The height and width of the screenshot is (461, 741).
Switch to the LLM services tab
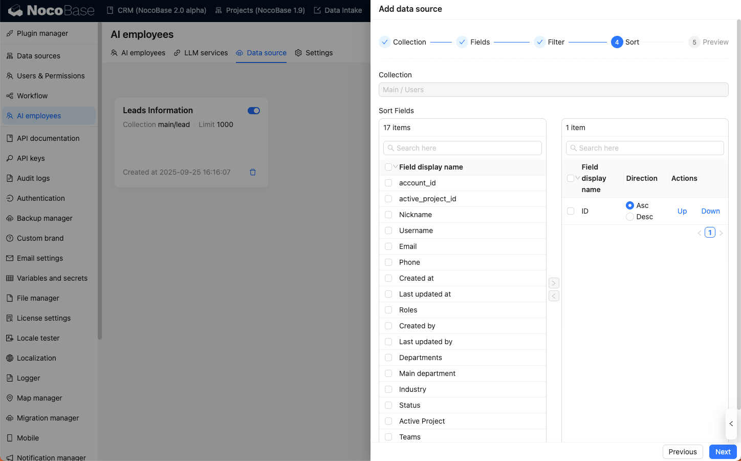click(x=201, y=53)
